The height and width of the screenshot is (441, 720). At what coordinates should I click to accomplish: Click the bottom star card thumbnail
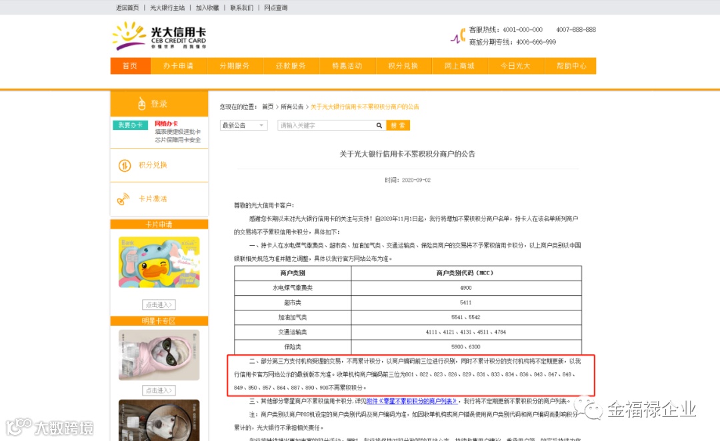point(159,420)
